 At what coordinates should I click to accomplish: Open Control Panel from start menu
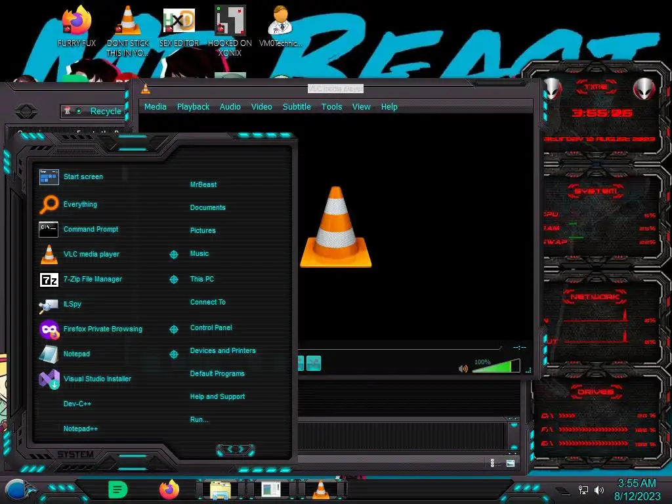click(x=211, y=328)
